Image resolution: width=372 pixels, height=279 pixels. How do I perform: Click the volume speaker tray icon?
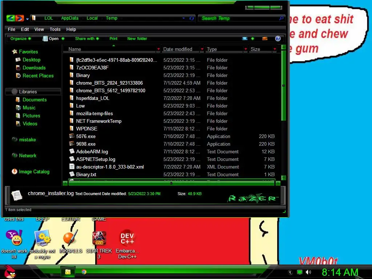click(x=308, y=272)
